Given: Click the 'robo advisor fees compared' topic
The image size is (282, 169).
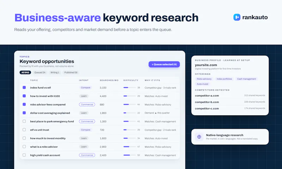Looking at the screenshot, I should pos(48,104).
